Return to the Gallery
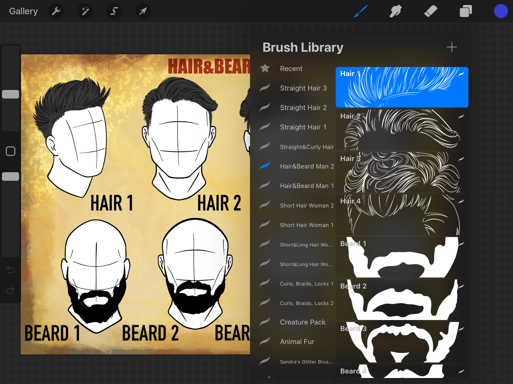The width and height of the screenshot is (513, 384). 24,11
